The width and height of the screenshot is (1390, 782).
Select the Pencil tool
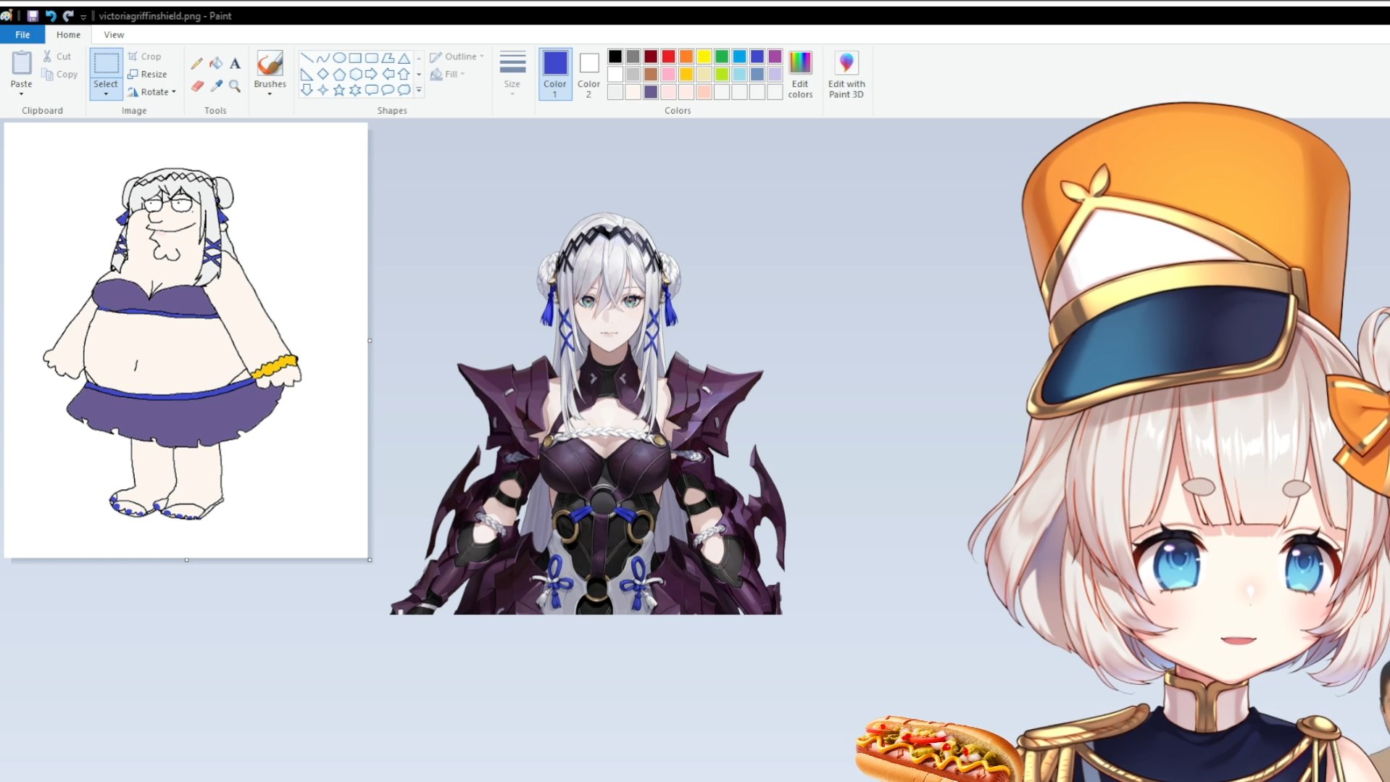click(x=196, y=64)
